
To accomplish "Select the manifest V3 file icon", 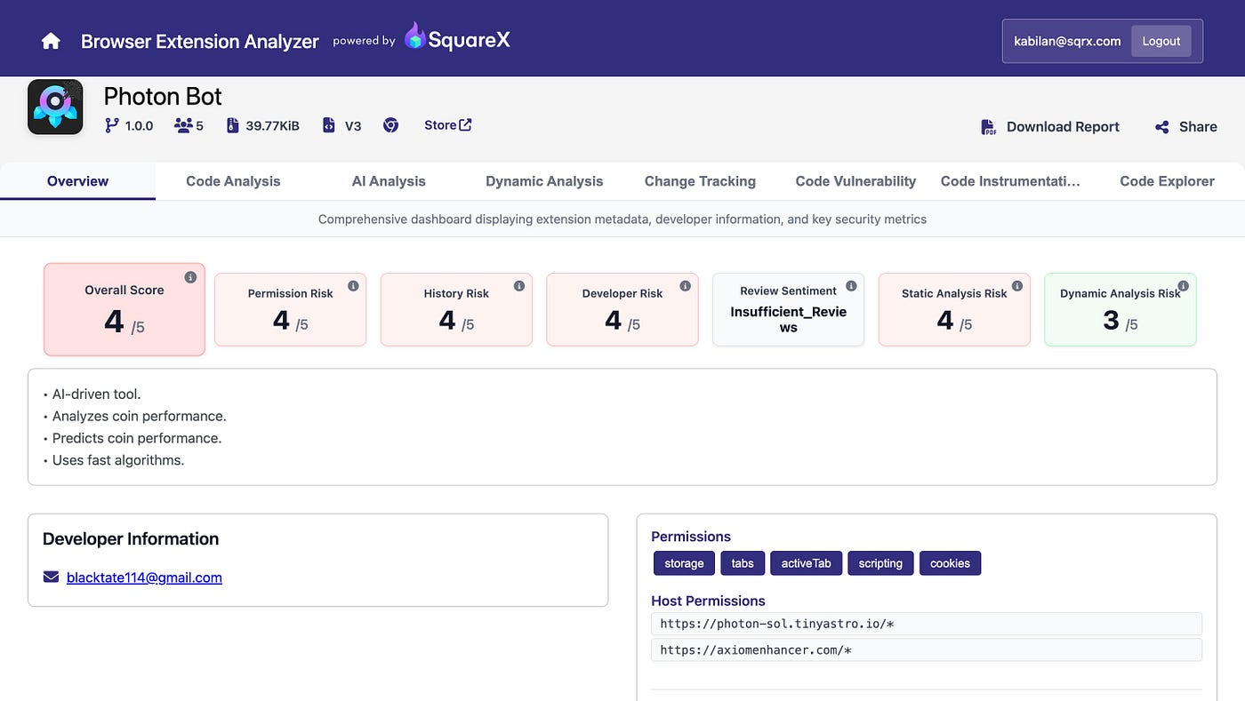I will (x=328, y=125).
